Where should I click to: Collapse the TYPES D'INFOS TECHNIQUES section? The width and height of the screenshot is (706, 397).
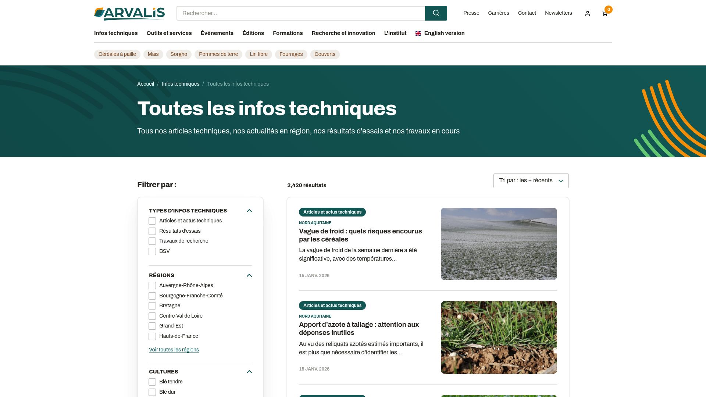coord(249,211)
